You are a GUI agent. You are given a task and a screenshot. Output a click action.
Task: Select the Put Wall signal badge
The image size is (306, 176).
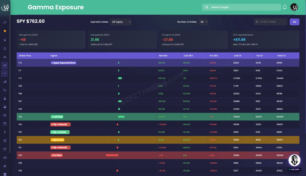(56, 155)
